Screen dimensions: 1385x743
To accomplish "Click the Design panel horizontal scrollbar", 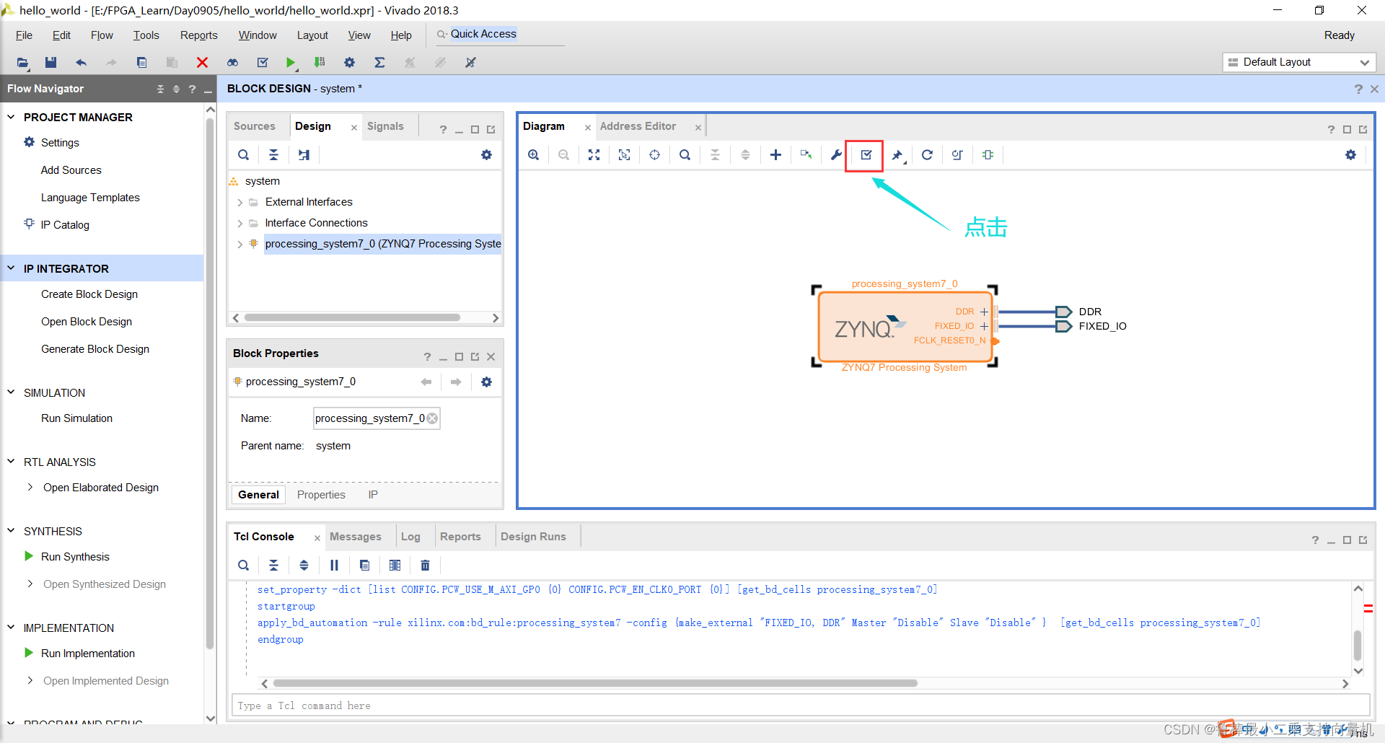I will click(x=352, y=317).
